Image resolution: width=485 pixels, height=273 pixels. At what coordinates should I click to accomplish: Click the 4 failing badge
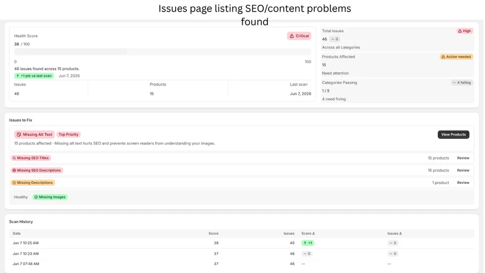pyautogui.click(x=462, y=83)
